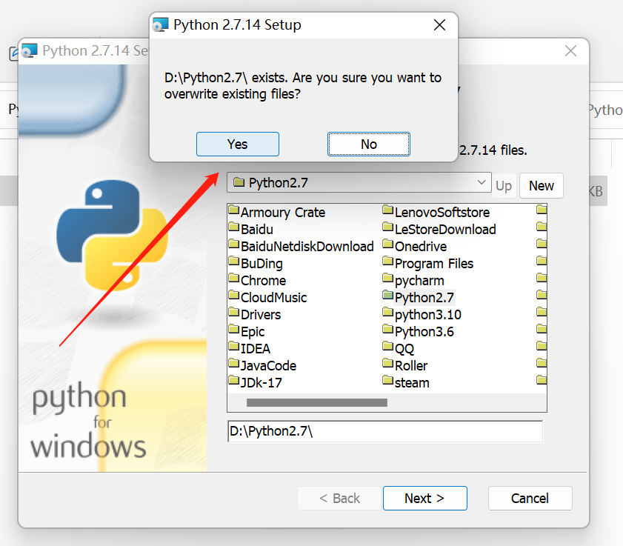Click the folder icon beside Armoury Crate
Viewport: 623px width, 546px height.
point(234,210)
